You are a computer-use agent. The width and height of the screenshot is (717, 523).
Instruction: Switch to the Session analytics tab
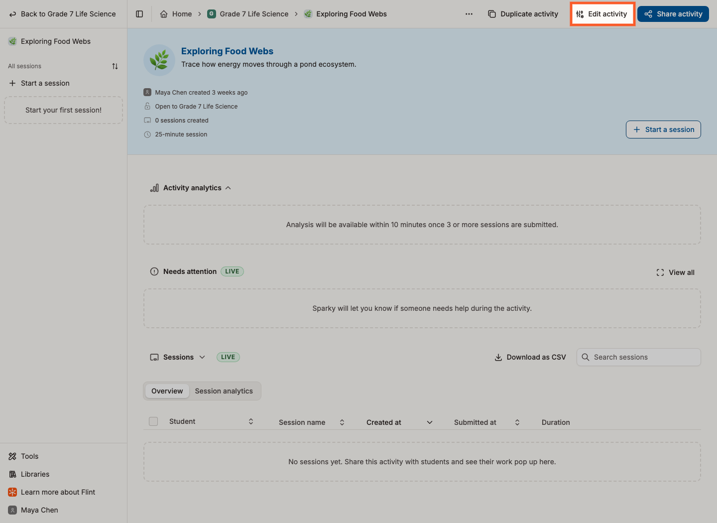point(224,391)
